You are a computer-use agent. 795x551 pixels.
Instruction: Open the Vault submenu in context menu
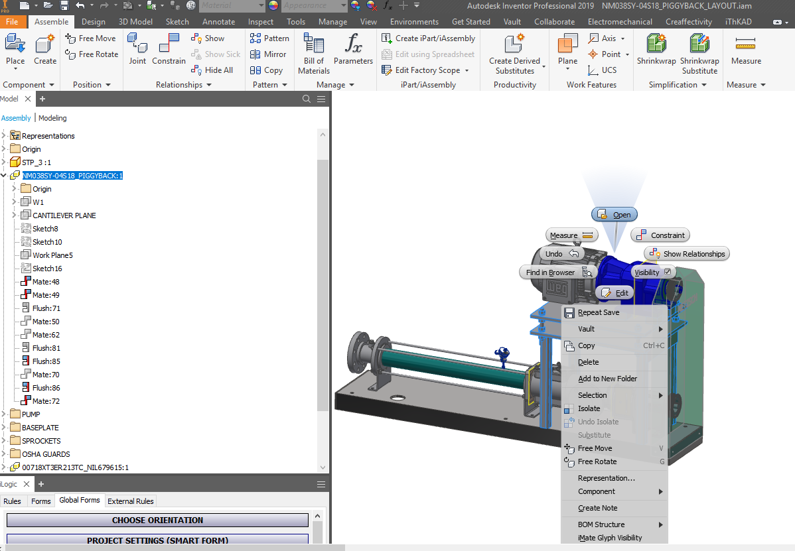pyautogui.click(x=614, y=329)
